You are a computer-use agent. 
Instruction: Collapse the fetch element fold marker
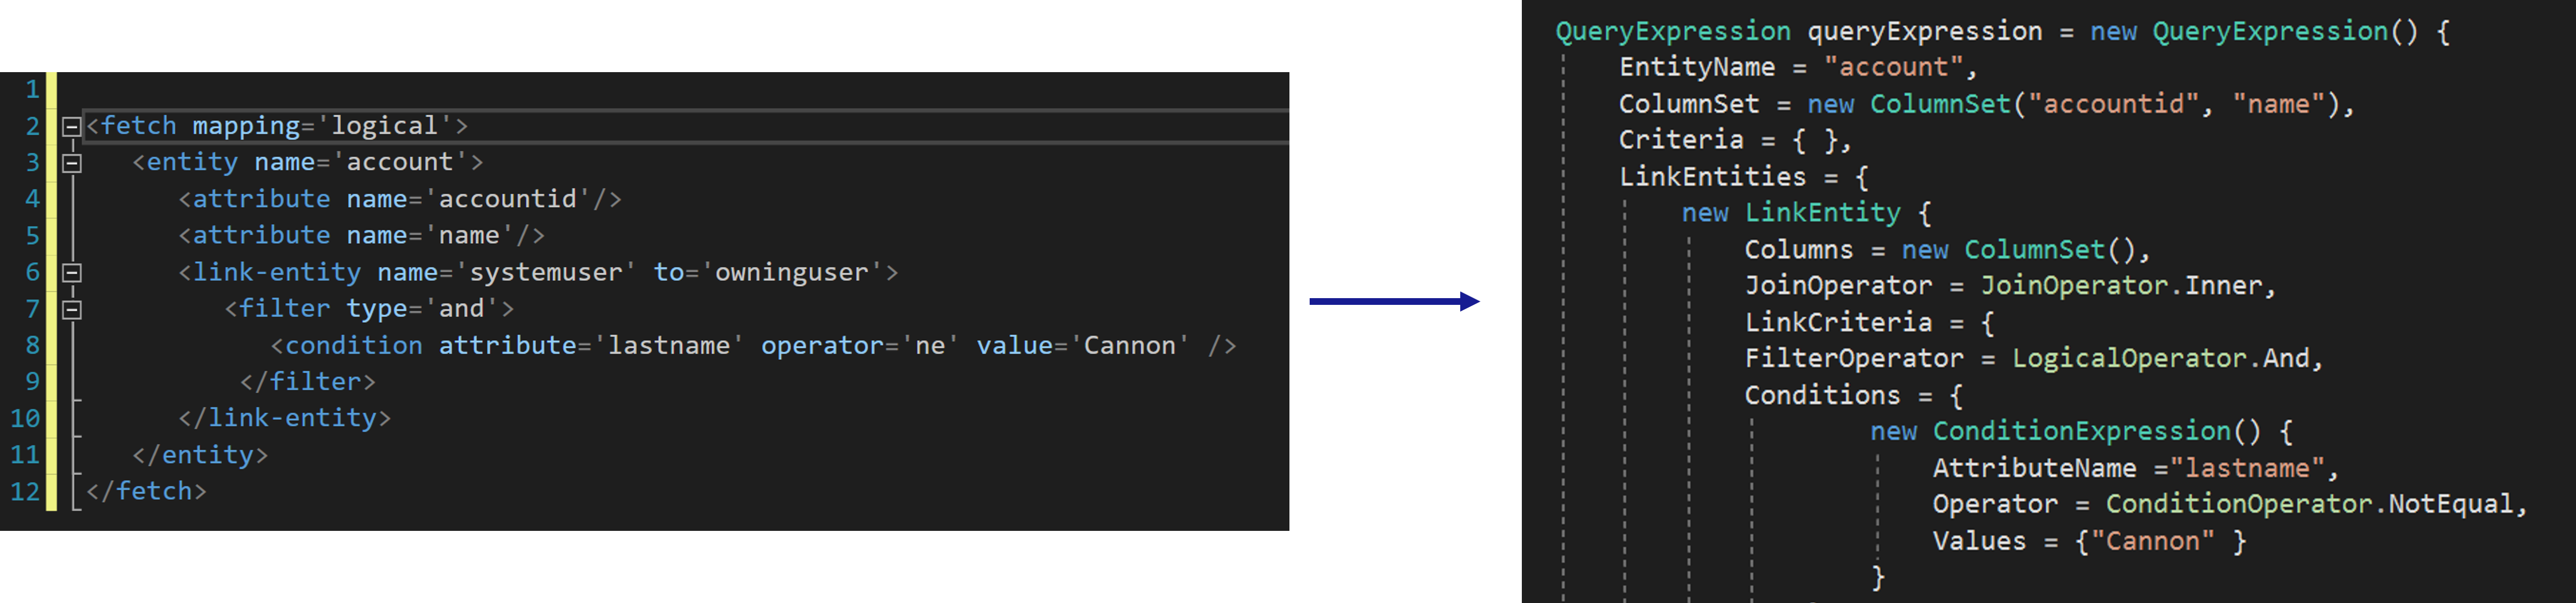click(72, 127)
